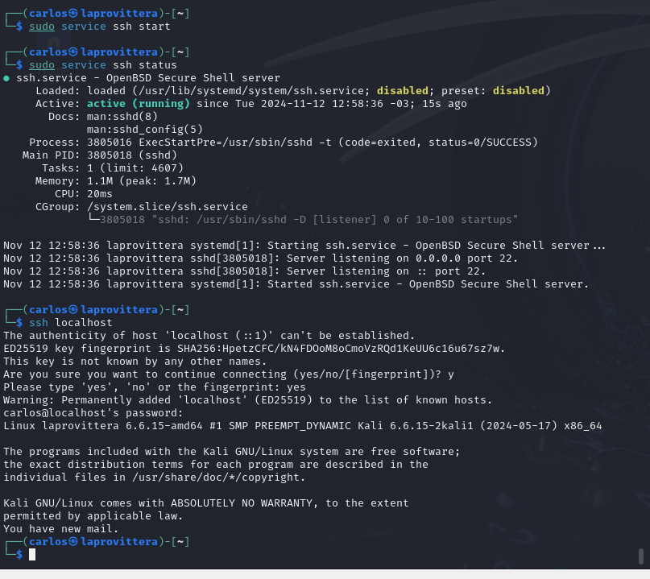Click the Main PID 3805018 value
This screenshot has height=579, width=650.
[132, 155]
